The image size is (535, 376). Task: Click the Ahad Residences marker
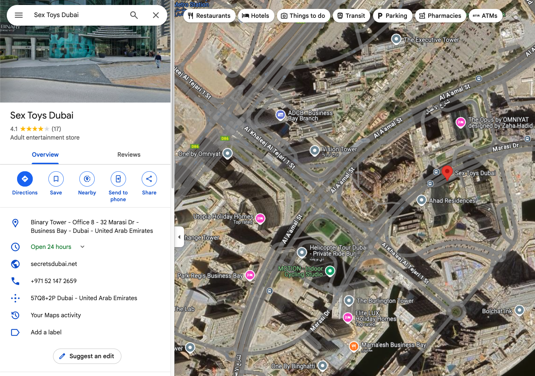coord(421,200)
